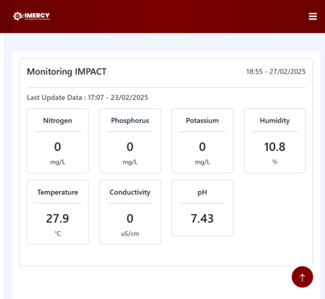Click the pH heading
This screenshot has height=299, width=325.
click(x=202, y=192)
